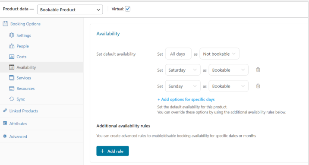Click the Settings gear icon
This screenshot has height=165, width=309.
point(12,35)
